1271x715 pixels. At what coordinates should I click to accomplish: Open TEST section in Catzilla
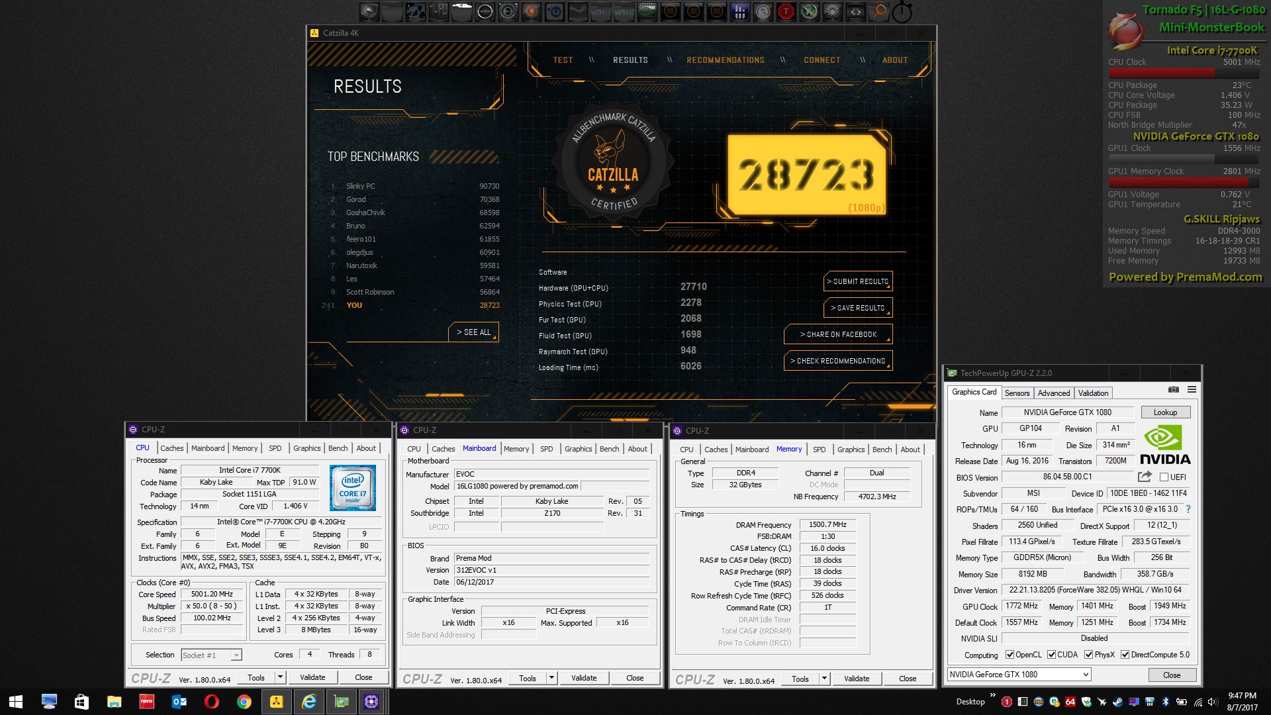[x=563, y=60]
